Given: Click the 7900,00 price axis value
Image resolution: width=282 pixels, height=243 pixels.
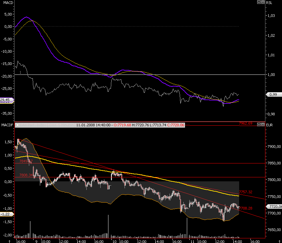Looking at the screenshot, I should point(274,147).
